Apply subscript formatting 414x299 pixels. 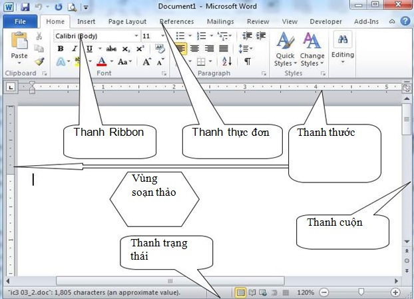(x=126, y=49)
